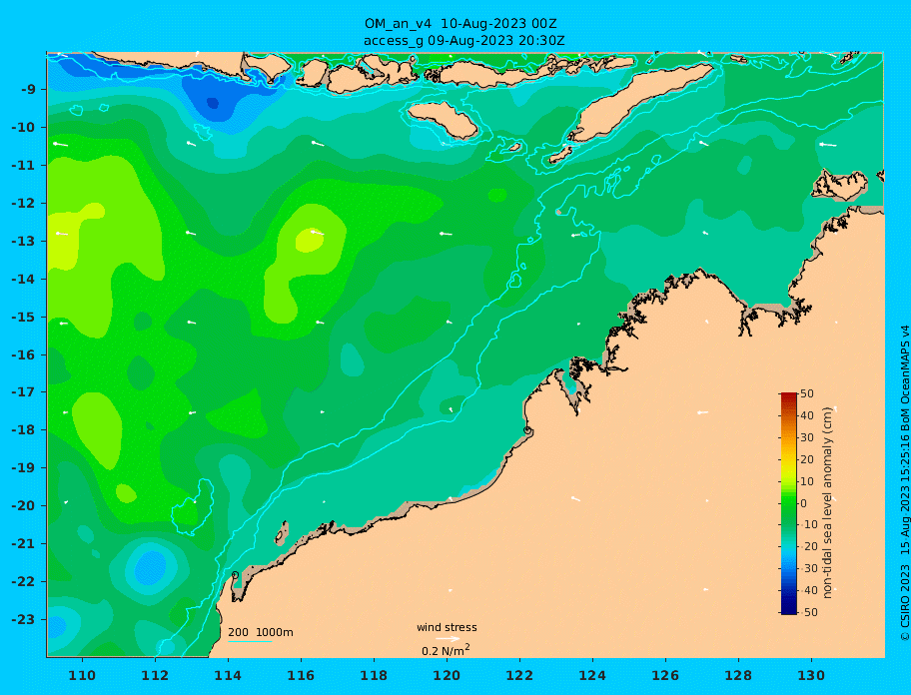Image resolution: width=911 pixels, height=695 pixels.
Task: Click the '200 1000m' isobath legend text
Action: (261, 632)
